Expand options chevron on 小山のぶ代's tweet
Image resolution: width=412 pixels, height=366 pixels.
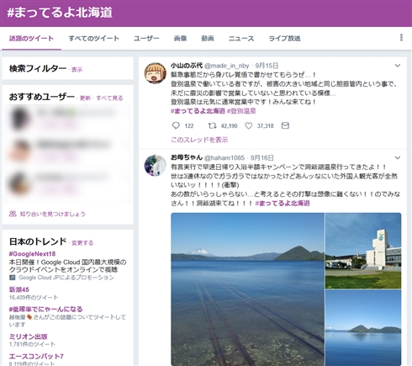point(398,66)
